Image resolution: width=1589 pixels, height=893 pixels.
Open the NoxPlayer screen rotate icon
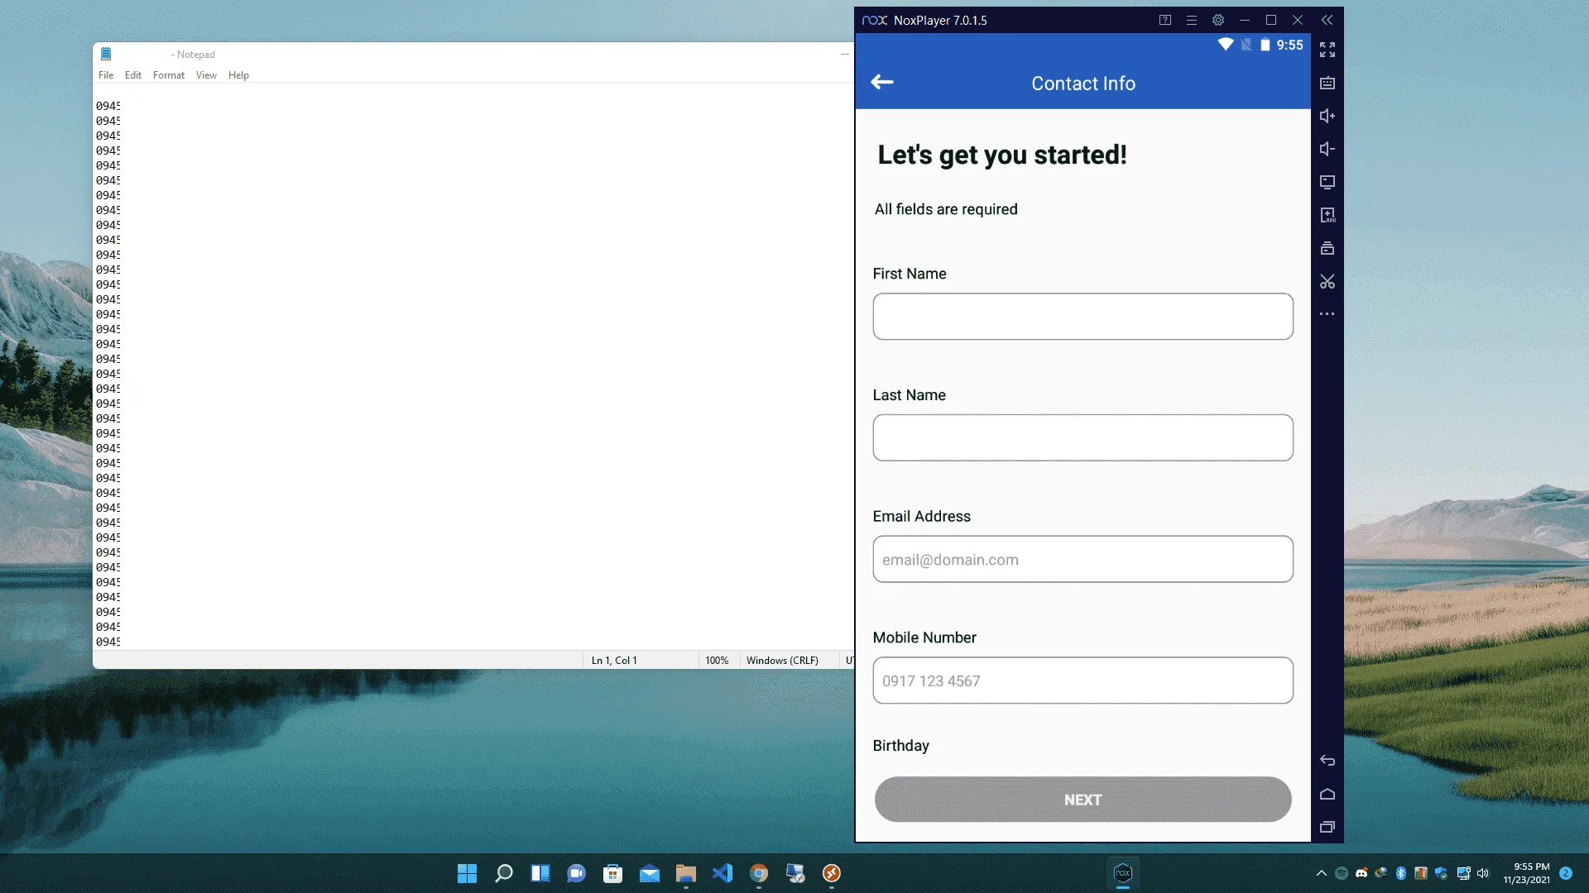coord(1327,182)
